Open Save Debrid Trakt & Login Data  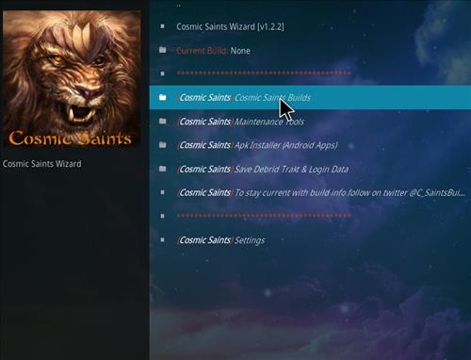pyautogui.click(x=310, y=169)
